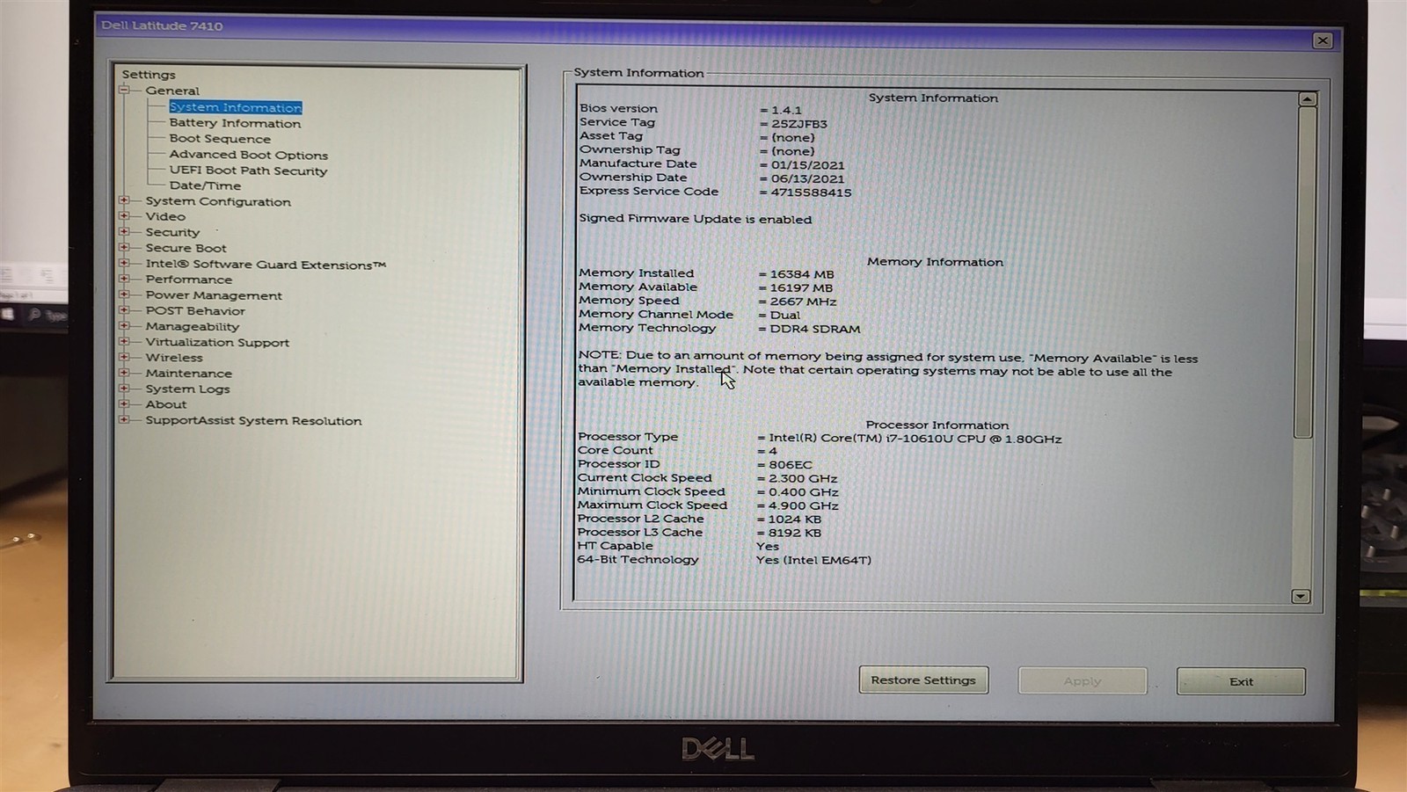
Task: Expand the Security settings node
Action: coord(124,232)
